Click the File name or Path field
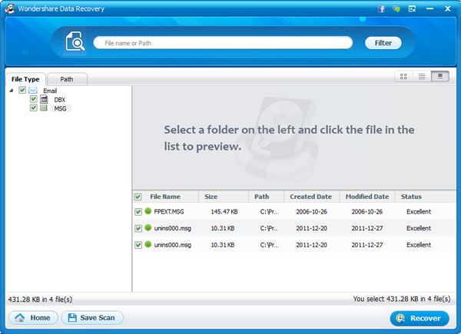This screenshot has height=334, width=461. (223, 43)
